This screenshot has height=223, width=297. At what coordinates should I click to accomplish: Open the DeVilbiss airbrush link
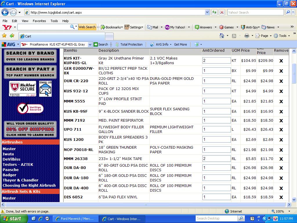point(11,159)
